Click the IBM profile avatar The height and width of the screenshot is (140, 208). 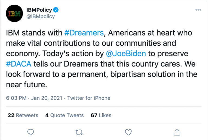(14, 13)
